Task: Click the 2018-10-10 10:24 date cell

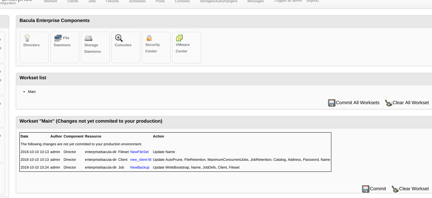Action: (x=35, y=167)
